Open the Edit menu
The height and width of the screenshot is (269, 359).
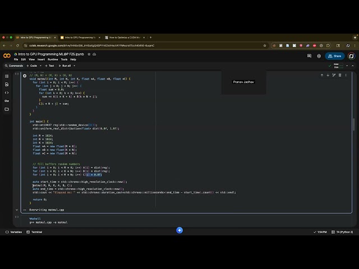(x=24, y=59)
